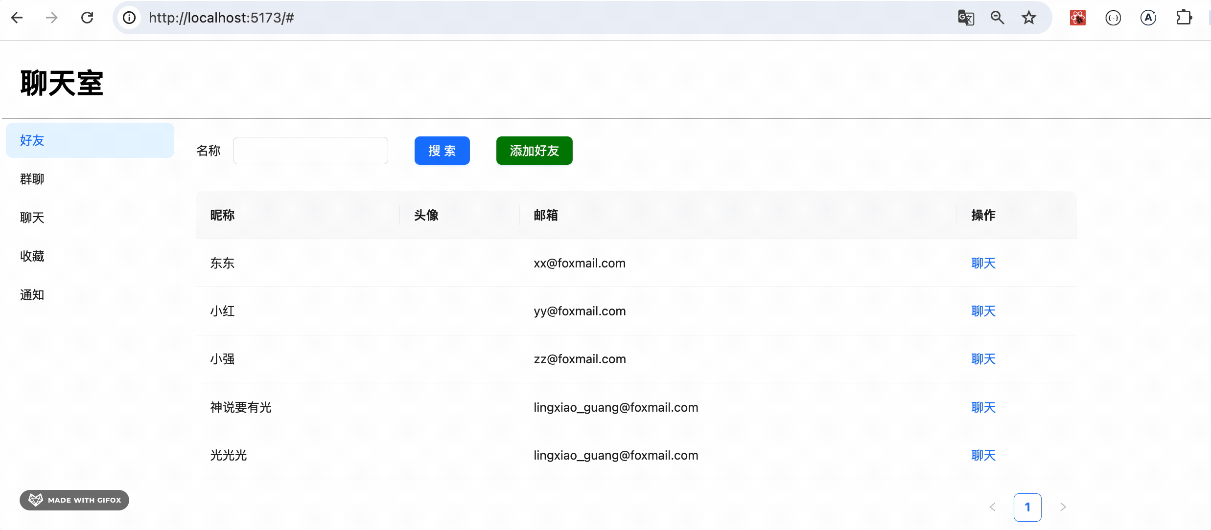The image size is (1211, 530).
Task: Select page 1 in pagination
Action: tap(1027, 507)
